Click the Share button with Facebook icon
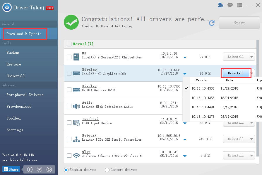This screenshot has height=175, width=262. (x=11, y=169)
